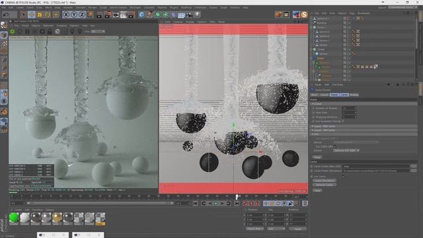
Task: Open the Size mode dropdown
Action: (x=276, y=229)
